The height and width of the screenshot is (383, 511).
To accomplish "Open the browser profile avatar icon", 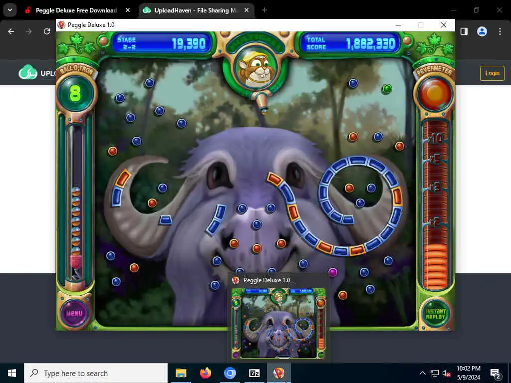I will tap(482, 31).
